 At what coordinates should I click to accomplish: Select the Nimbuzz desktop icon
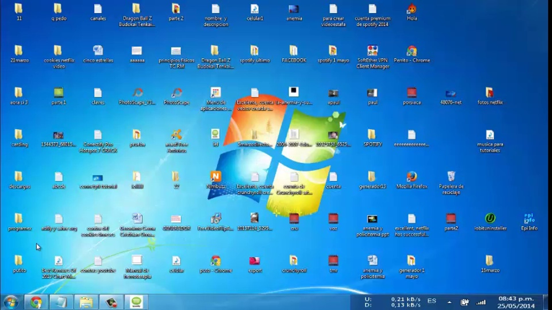coord(216,180)
